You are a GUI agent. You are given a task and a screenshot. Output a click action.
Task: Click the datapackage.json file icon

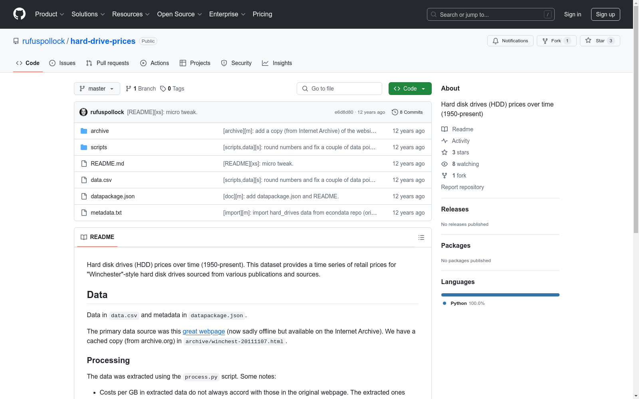point(84,196)
